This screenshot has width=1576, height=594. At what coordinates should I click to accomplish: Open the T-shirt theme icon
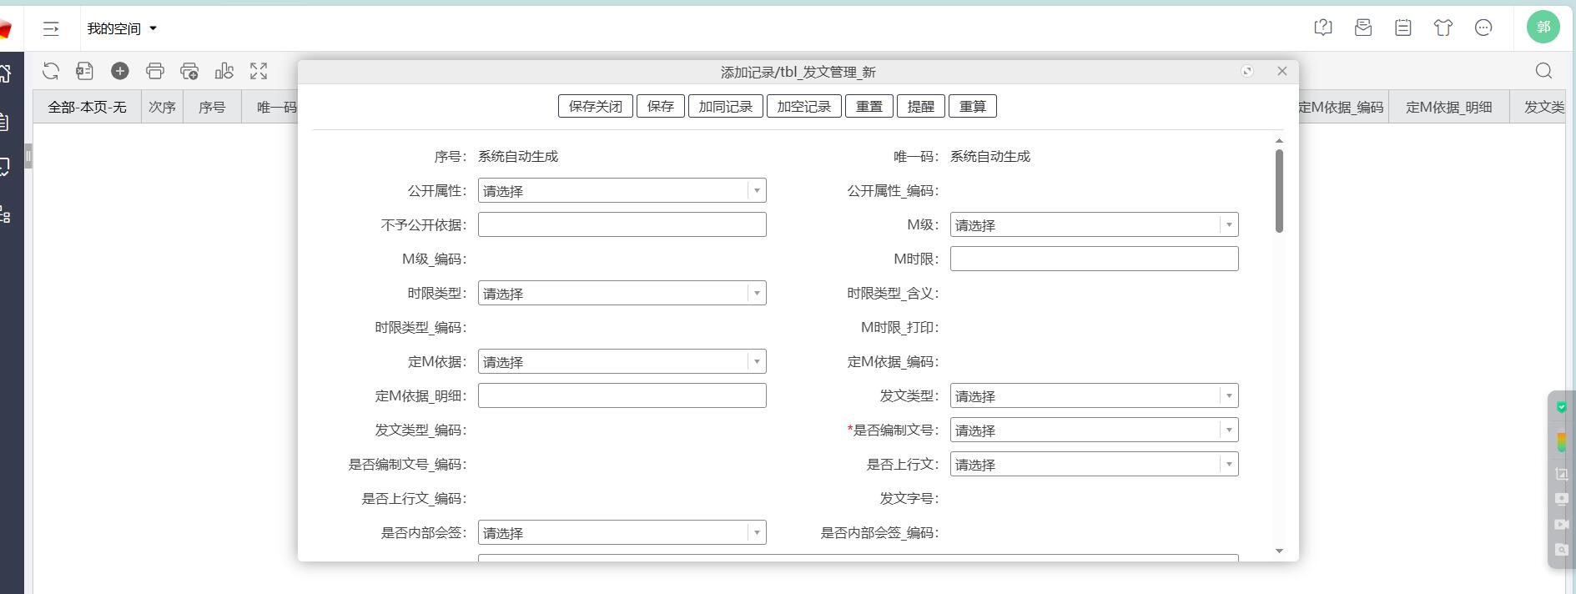click(x=1443, y=28)
